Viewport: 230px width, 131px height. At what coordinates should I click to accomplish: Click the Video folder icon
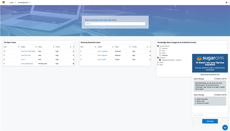point(158,62)
